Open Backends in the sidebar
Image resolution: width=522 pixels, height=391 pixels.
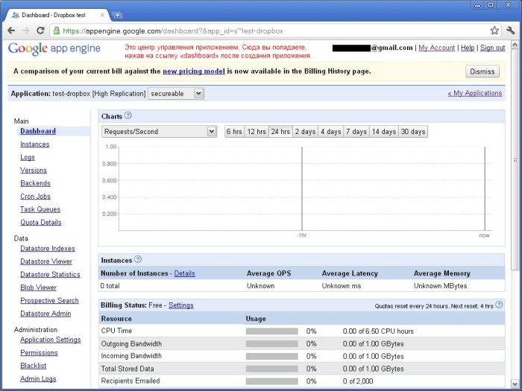pos(35,183)
